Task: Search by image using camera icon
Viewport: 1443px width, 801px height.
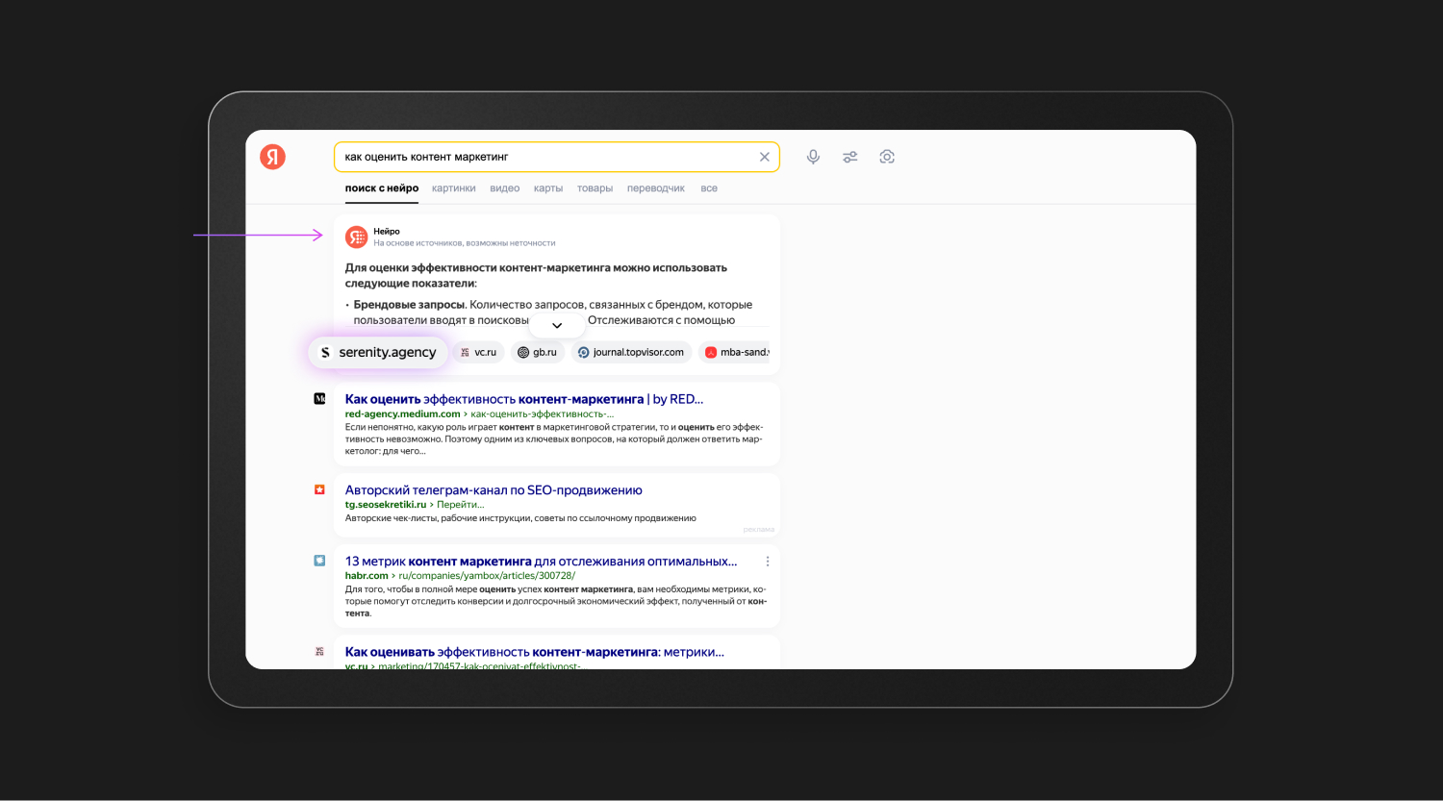Action: pos(887,157)
